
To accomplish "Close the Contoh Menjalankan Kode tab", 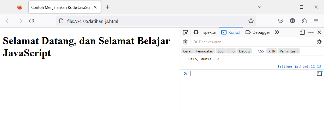I will click(95, 7).
